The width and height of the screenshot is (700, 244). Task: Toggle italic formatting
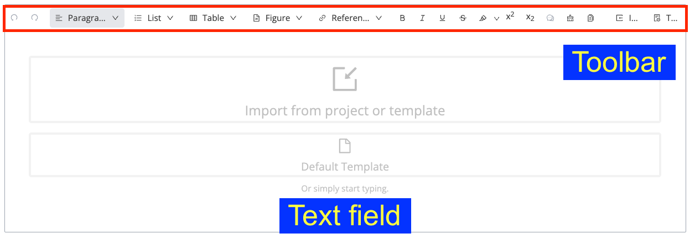pos(422,18)
